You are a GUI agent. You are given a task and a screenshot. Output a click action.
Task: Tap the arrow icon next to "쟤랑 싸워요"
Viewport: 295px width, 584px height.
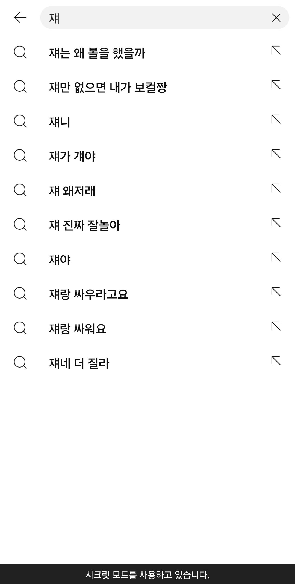tap(276, 326)
